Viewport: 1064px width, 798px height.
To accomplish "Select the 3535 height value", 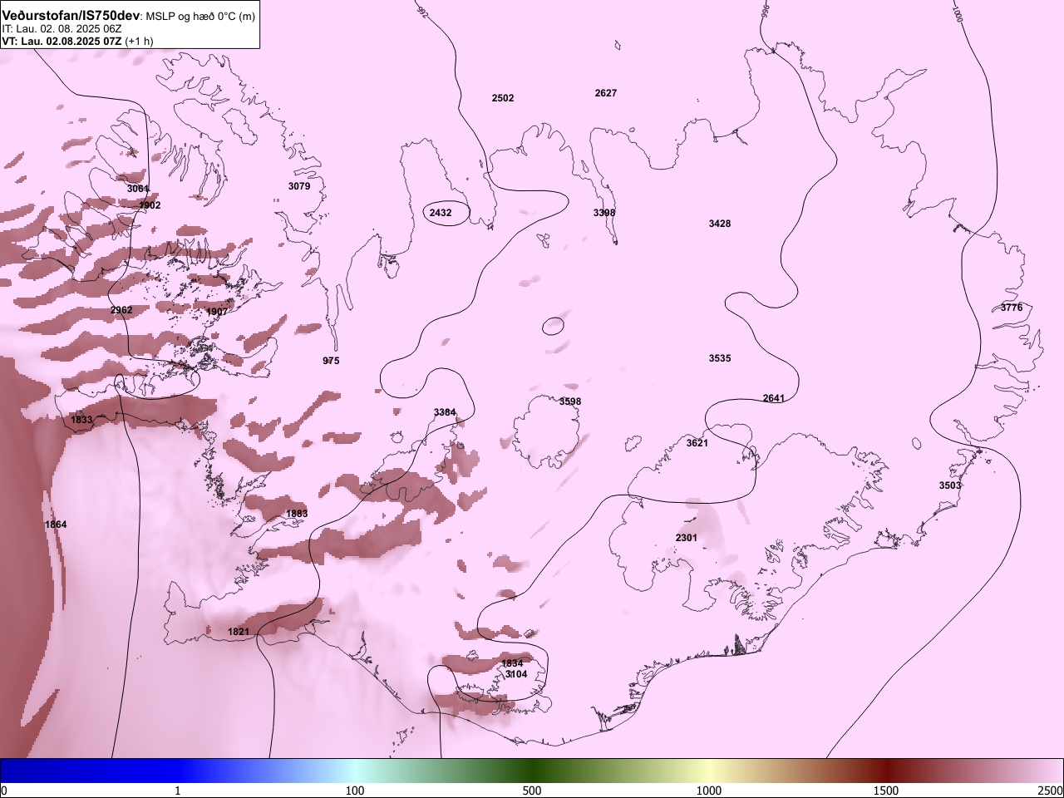I will point(720,358).
